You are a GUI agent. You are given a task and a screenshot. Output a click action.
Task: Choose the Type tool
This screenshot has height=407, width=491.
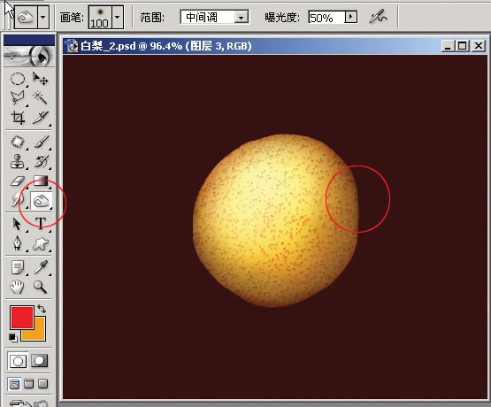(41, 223)
